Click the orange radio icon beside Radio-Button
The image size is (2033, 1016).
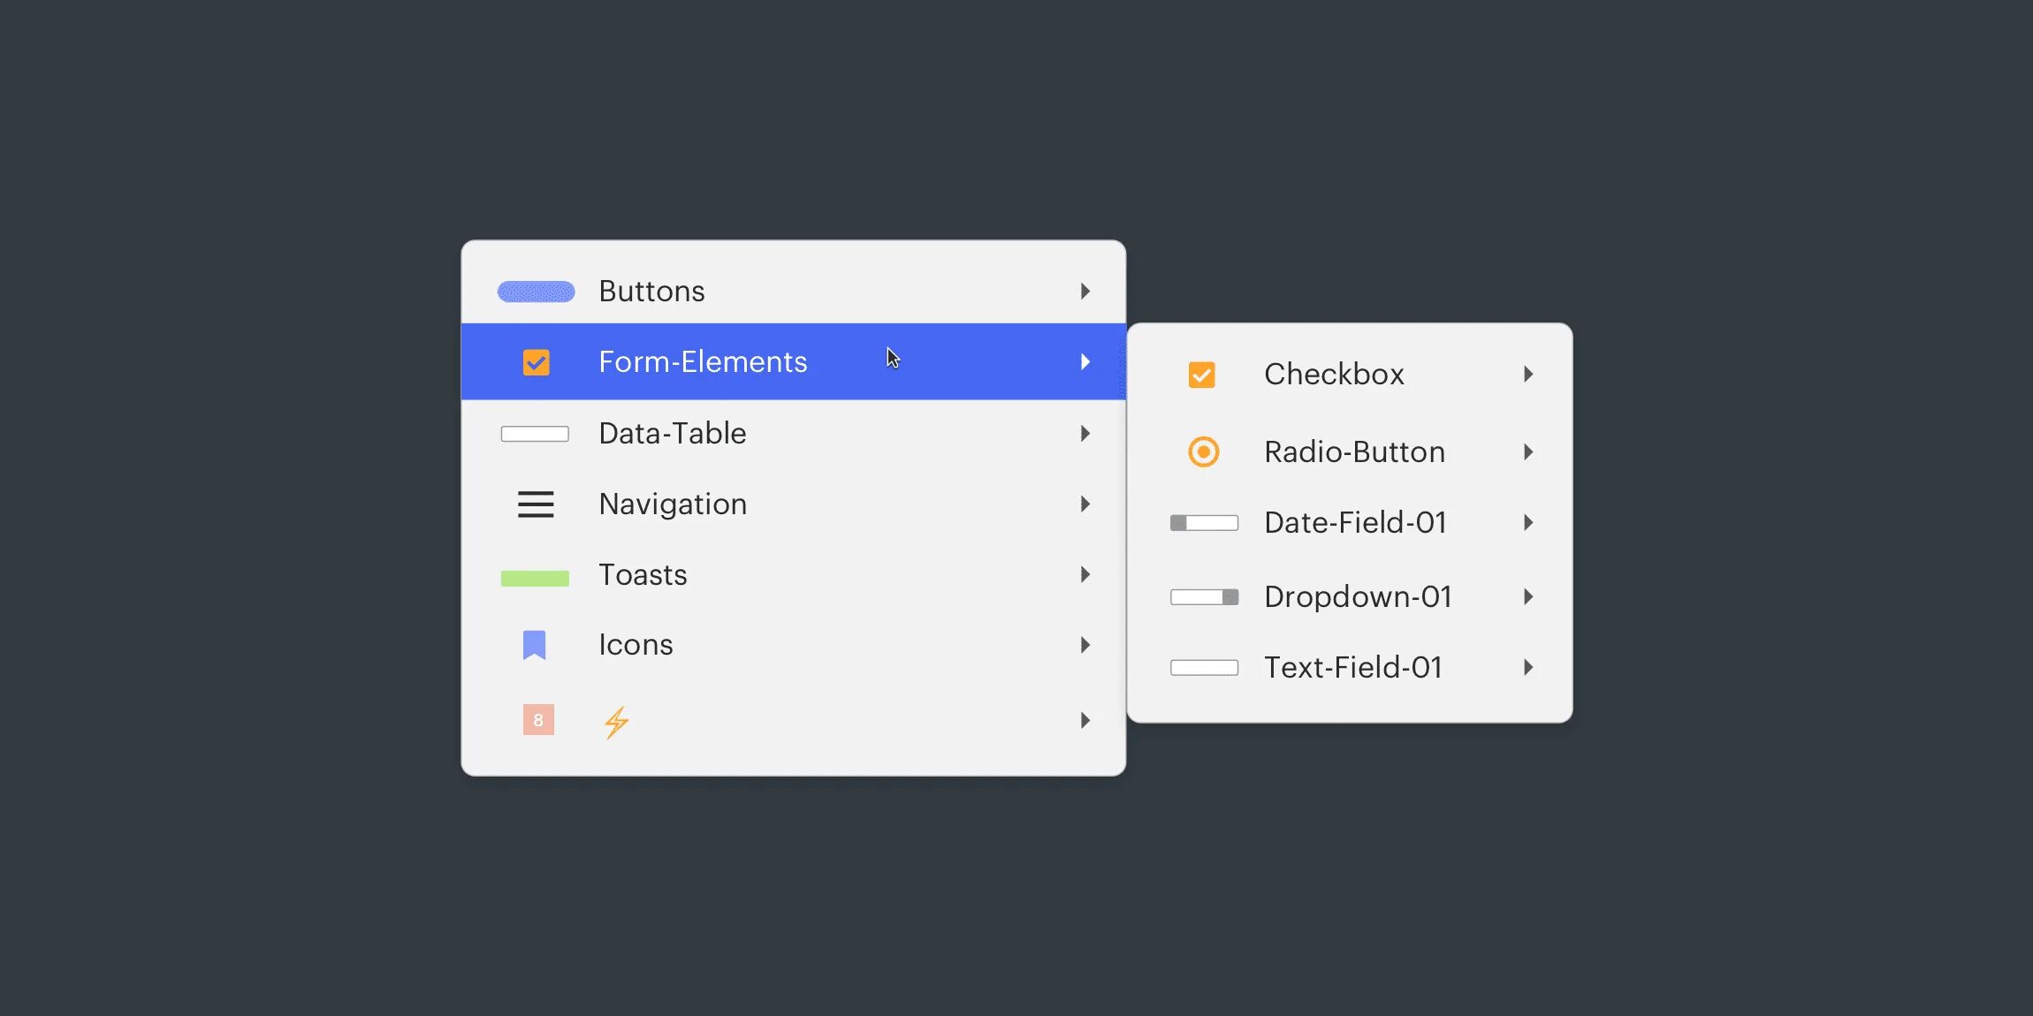click(x=1203, y=452)
